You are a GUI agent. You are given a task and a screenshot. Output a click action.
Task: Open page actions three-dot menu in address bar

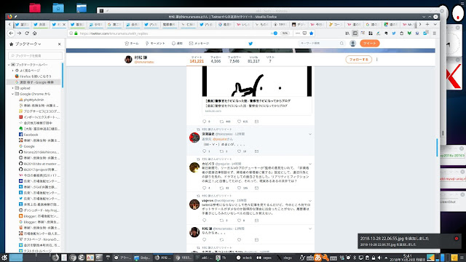coord(298,33)
